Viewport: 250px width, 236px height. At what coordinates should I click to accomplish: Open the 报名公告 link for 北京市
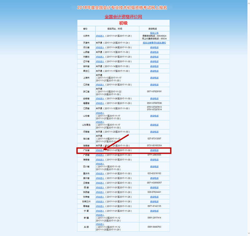pyautogui.click(x=154, y=33)
